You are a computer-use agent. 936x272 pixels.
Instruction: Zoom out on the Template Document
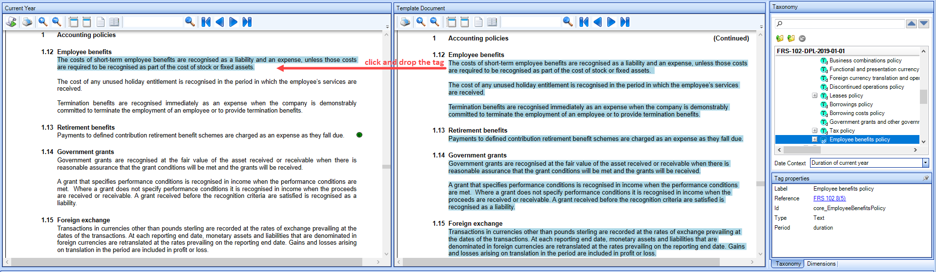[435, 22]
